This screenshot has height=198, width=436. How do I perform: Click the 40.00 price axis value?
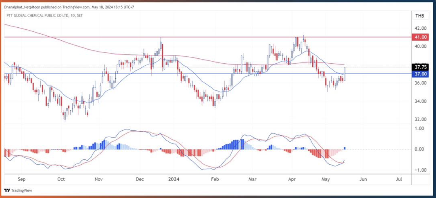click(x=420, y=47)
